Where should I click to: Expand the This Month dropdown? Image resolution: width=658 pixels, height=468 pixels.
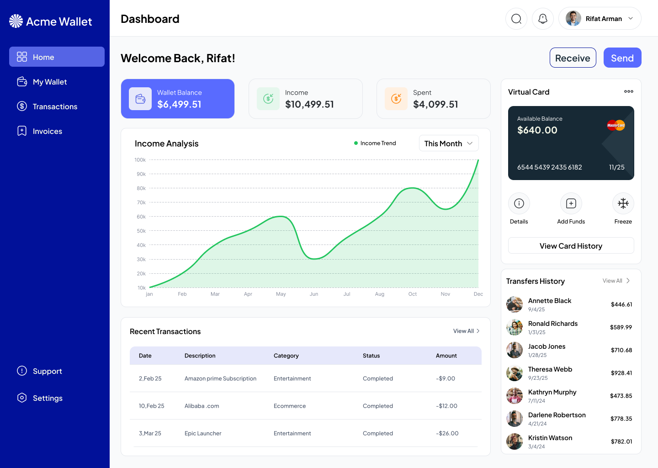(x=448, y=143)
